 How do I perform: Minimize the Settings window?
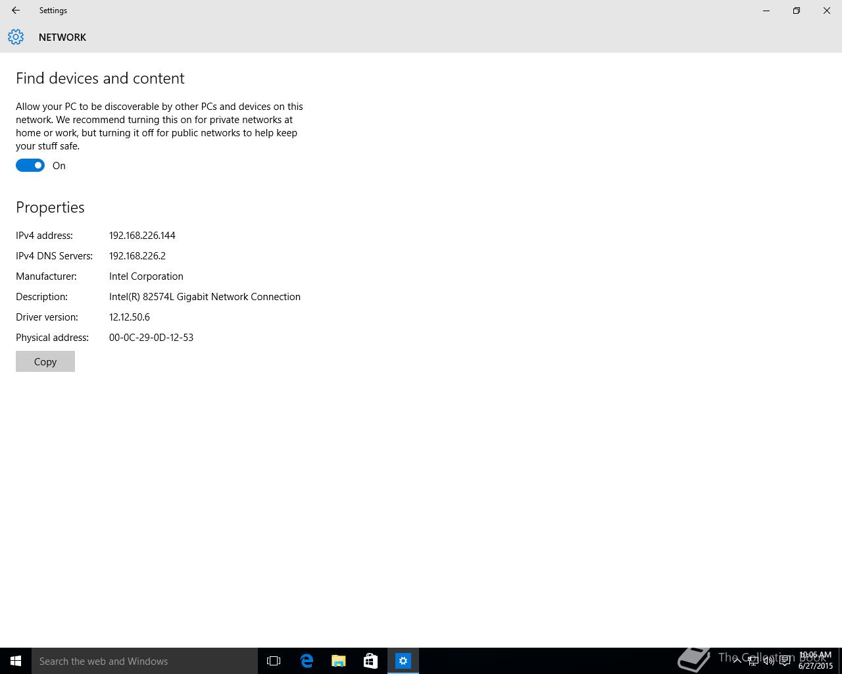pyautogui.click(x=766, y=11)
